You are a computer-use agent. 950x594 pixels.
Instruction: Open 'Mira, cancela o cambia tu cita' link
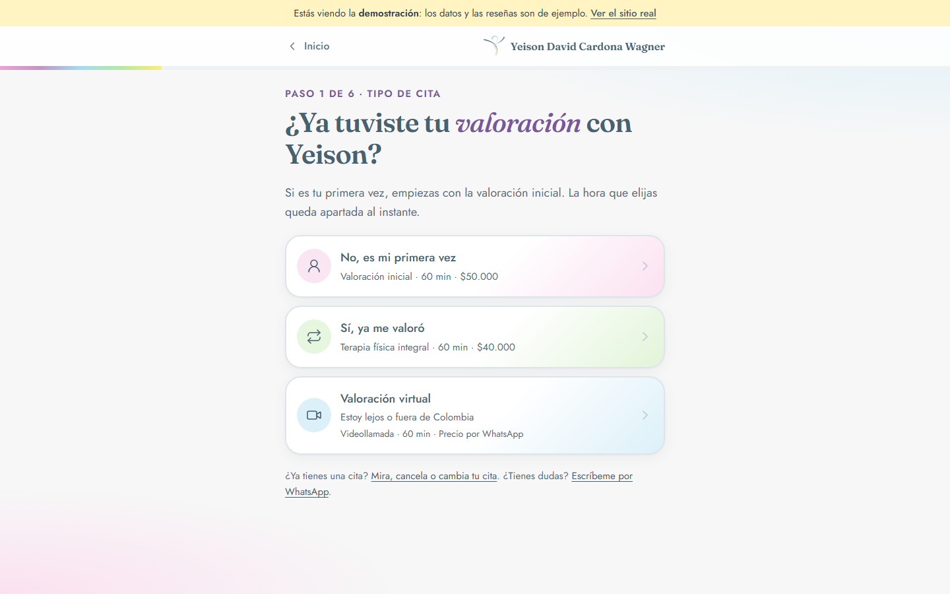[433, 476]
